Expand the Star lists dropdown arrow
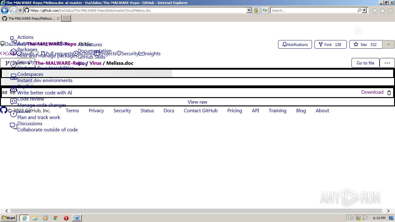 click(x=389, y=44)
